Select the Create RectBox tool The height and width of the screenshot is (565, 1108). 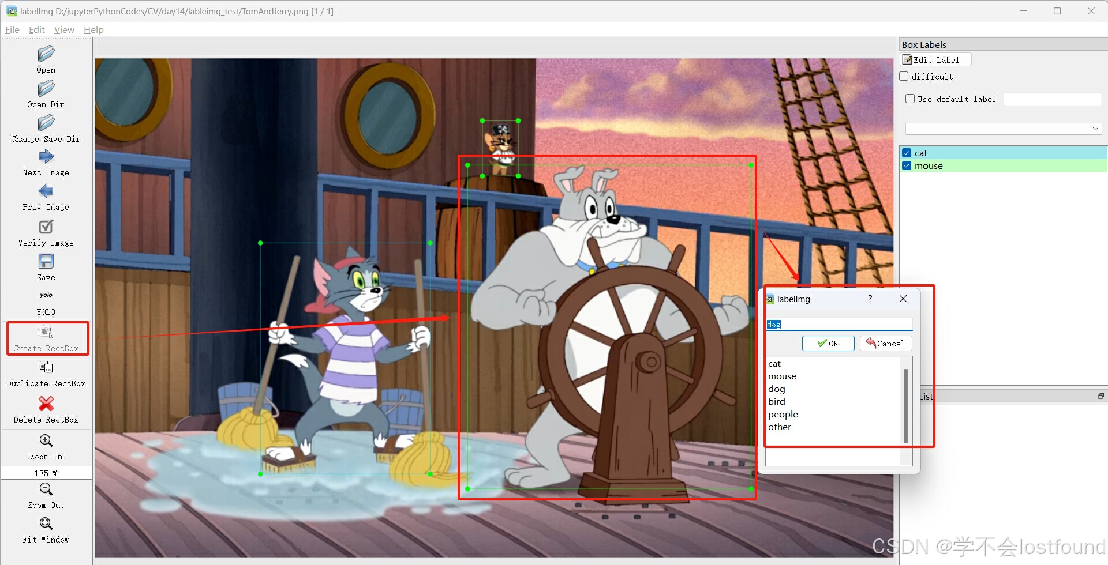pyautogui.click(x=46, y=339)
